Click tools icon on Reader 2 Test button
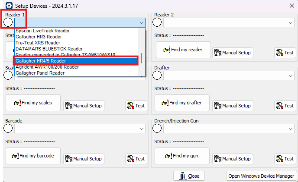Viewport: 298px width, 182px height. pos(279,53)
